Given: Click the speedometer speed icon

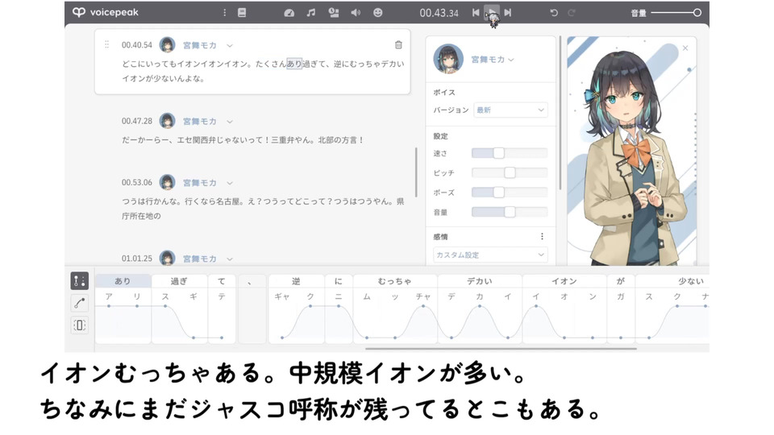Looking at the screenshot, I should [289, 13].
